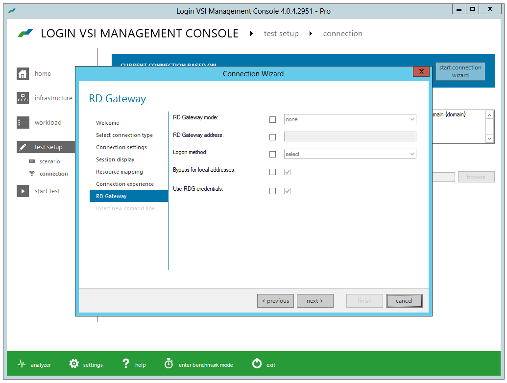Open the Logon method dropdown
This screenshot has height=383, width=507.
(350, 154)
